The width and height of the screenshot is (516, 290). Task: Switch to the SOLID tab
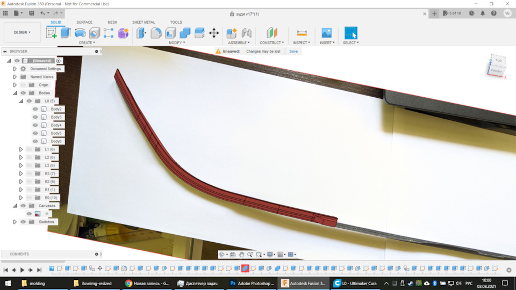click(56, 22)
